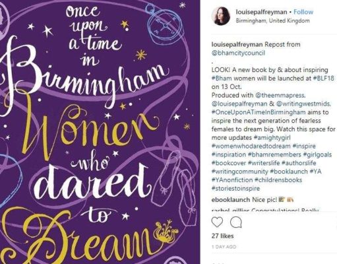Open the purple book cover image
The image size is (337, 264).
coord(100,132)
